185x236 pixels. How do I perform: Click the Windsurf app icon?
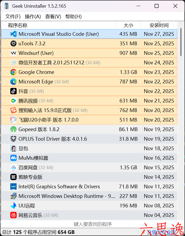tap(13, 53)
